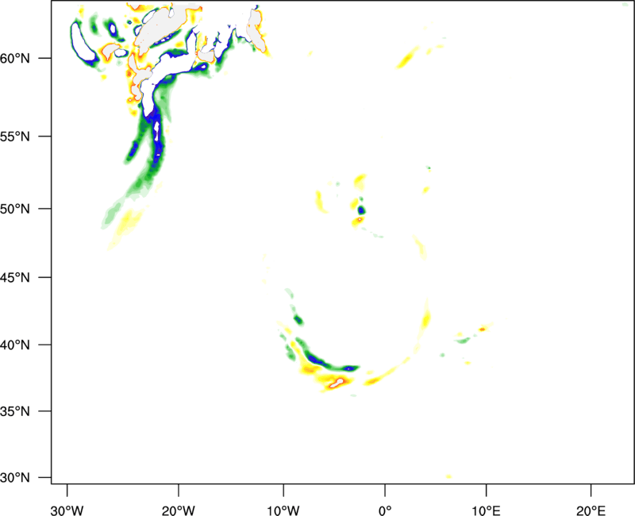This screenshot has width=635, height=516.
Task: Click the 55°N latitude label
Action: pos(15,137)
